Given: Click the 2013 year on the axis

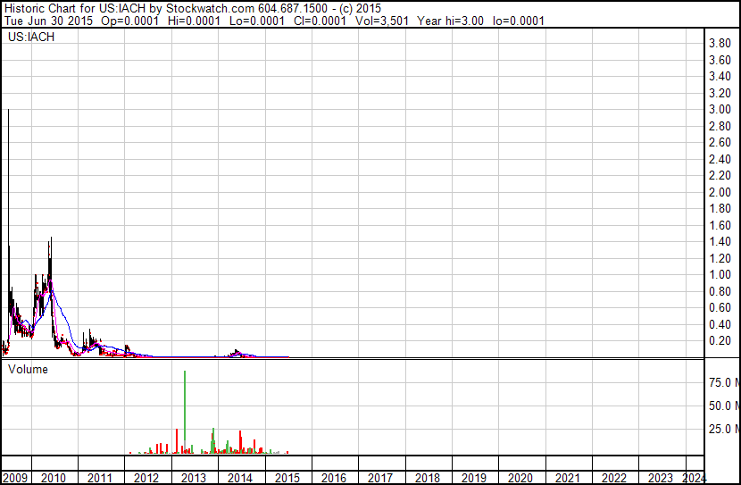Looking at the screenshot, I should pos(194,478).
